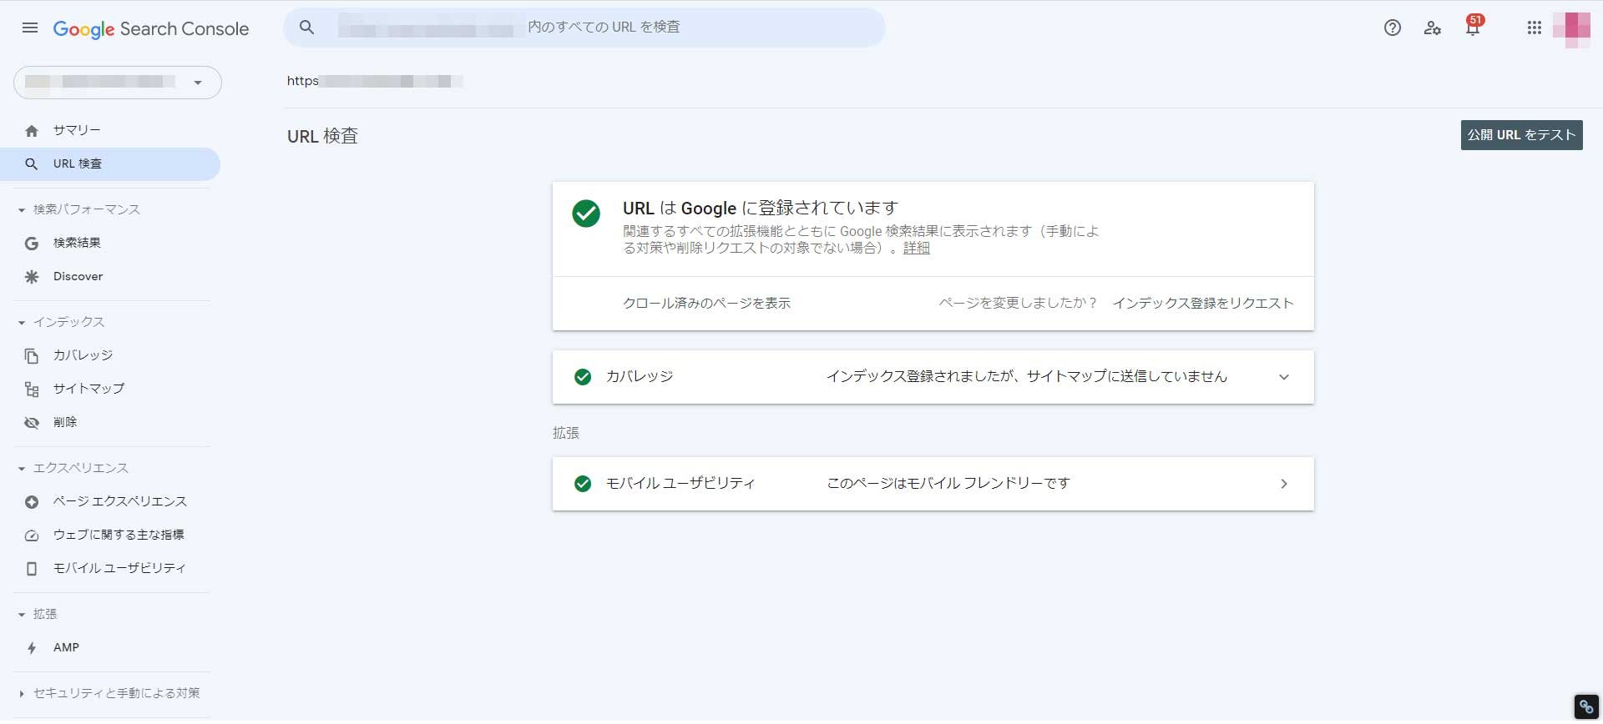Click the speedometer icon for ウェブに関する主な指標
The image size is (1603, 724).
point(32,535)
